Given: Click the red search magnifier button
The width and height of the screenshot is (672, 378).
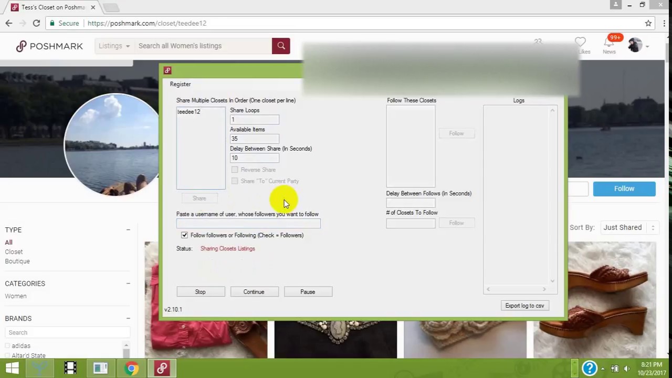Looking at the screenshot, I should (281, 46).
